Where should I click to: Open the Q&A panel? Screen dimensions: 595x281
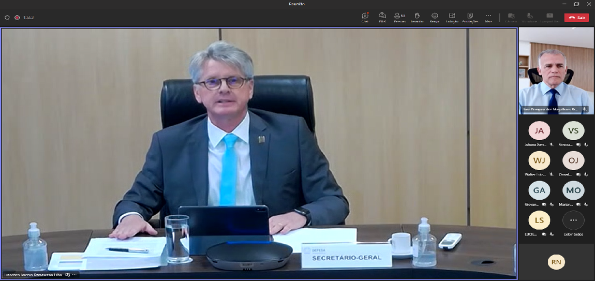point(382,17)
